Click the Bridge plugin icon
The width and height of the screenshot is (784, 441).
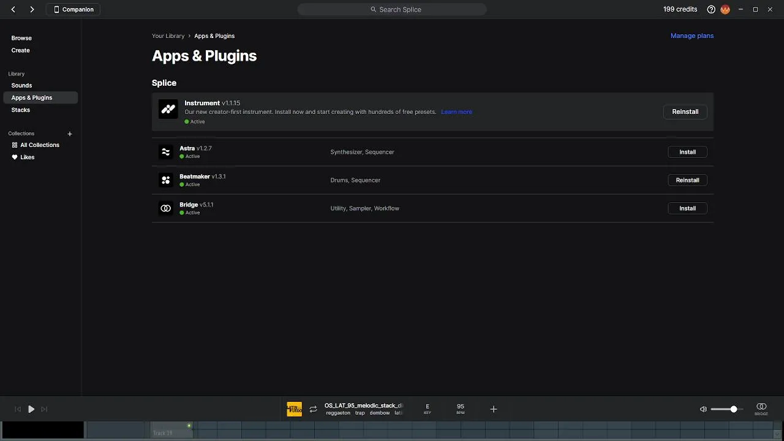165,208
